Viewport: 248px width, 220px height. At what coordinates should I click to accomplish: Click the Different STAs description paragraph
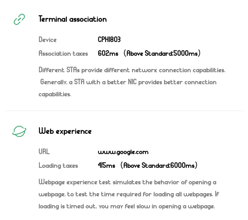(x=132, y=82)
